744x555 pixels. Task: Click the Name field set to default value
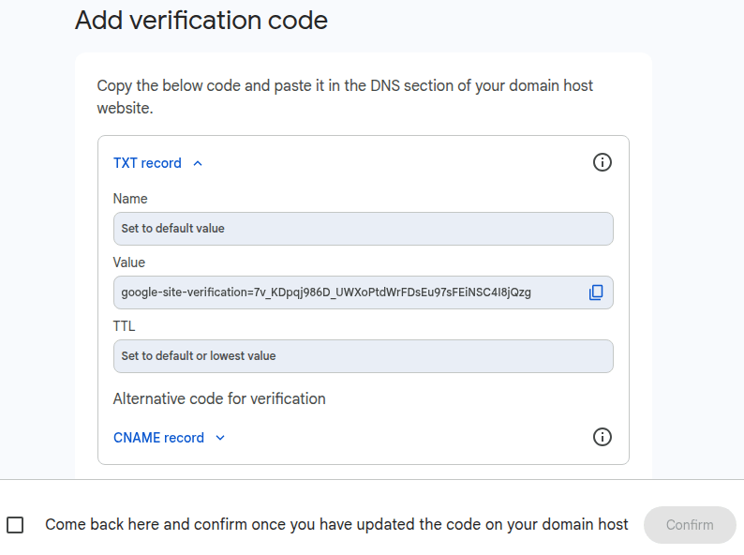pos(363,228)
